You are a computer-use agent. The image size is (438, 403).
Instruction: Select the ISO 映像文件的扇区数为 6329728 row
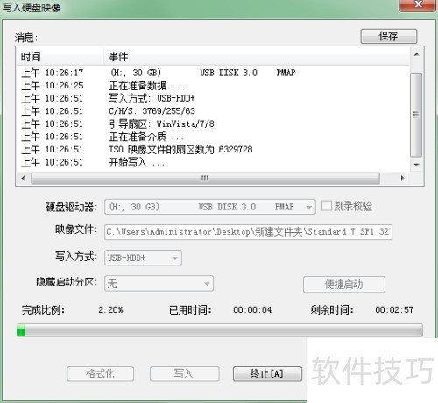click(x=213, y=150)
